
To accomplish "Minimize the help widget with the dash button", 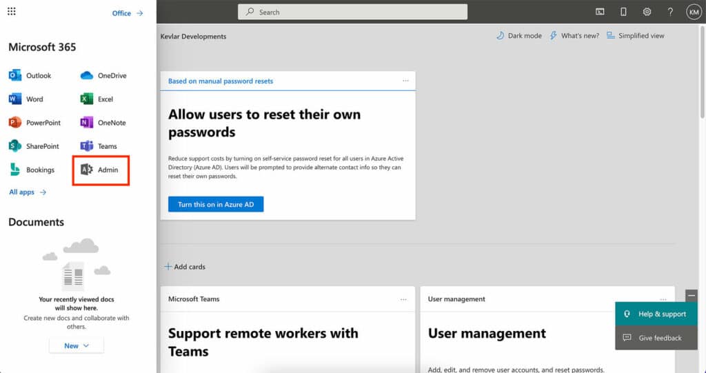I will 691,296.
